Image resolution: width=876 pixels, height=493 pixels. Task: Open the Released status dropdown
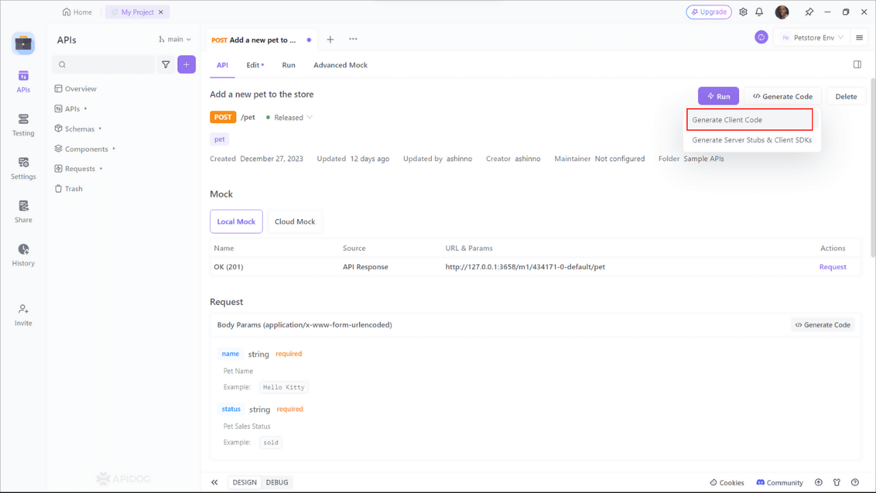(x=289, y=117)
